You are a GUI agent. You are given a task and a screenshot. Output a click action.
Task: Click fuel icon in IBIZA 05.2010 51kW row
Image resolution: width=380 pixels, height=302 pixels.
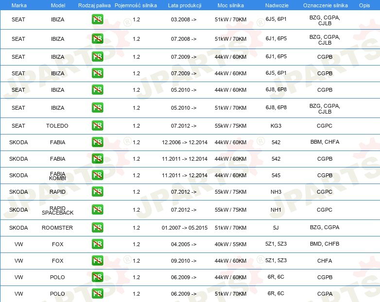pyautogui.click(x=97, y=108)
